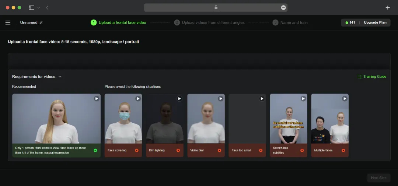Click the red X on Face too small

point(261,150)
